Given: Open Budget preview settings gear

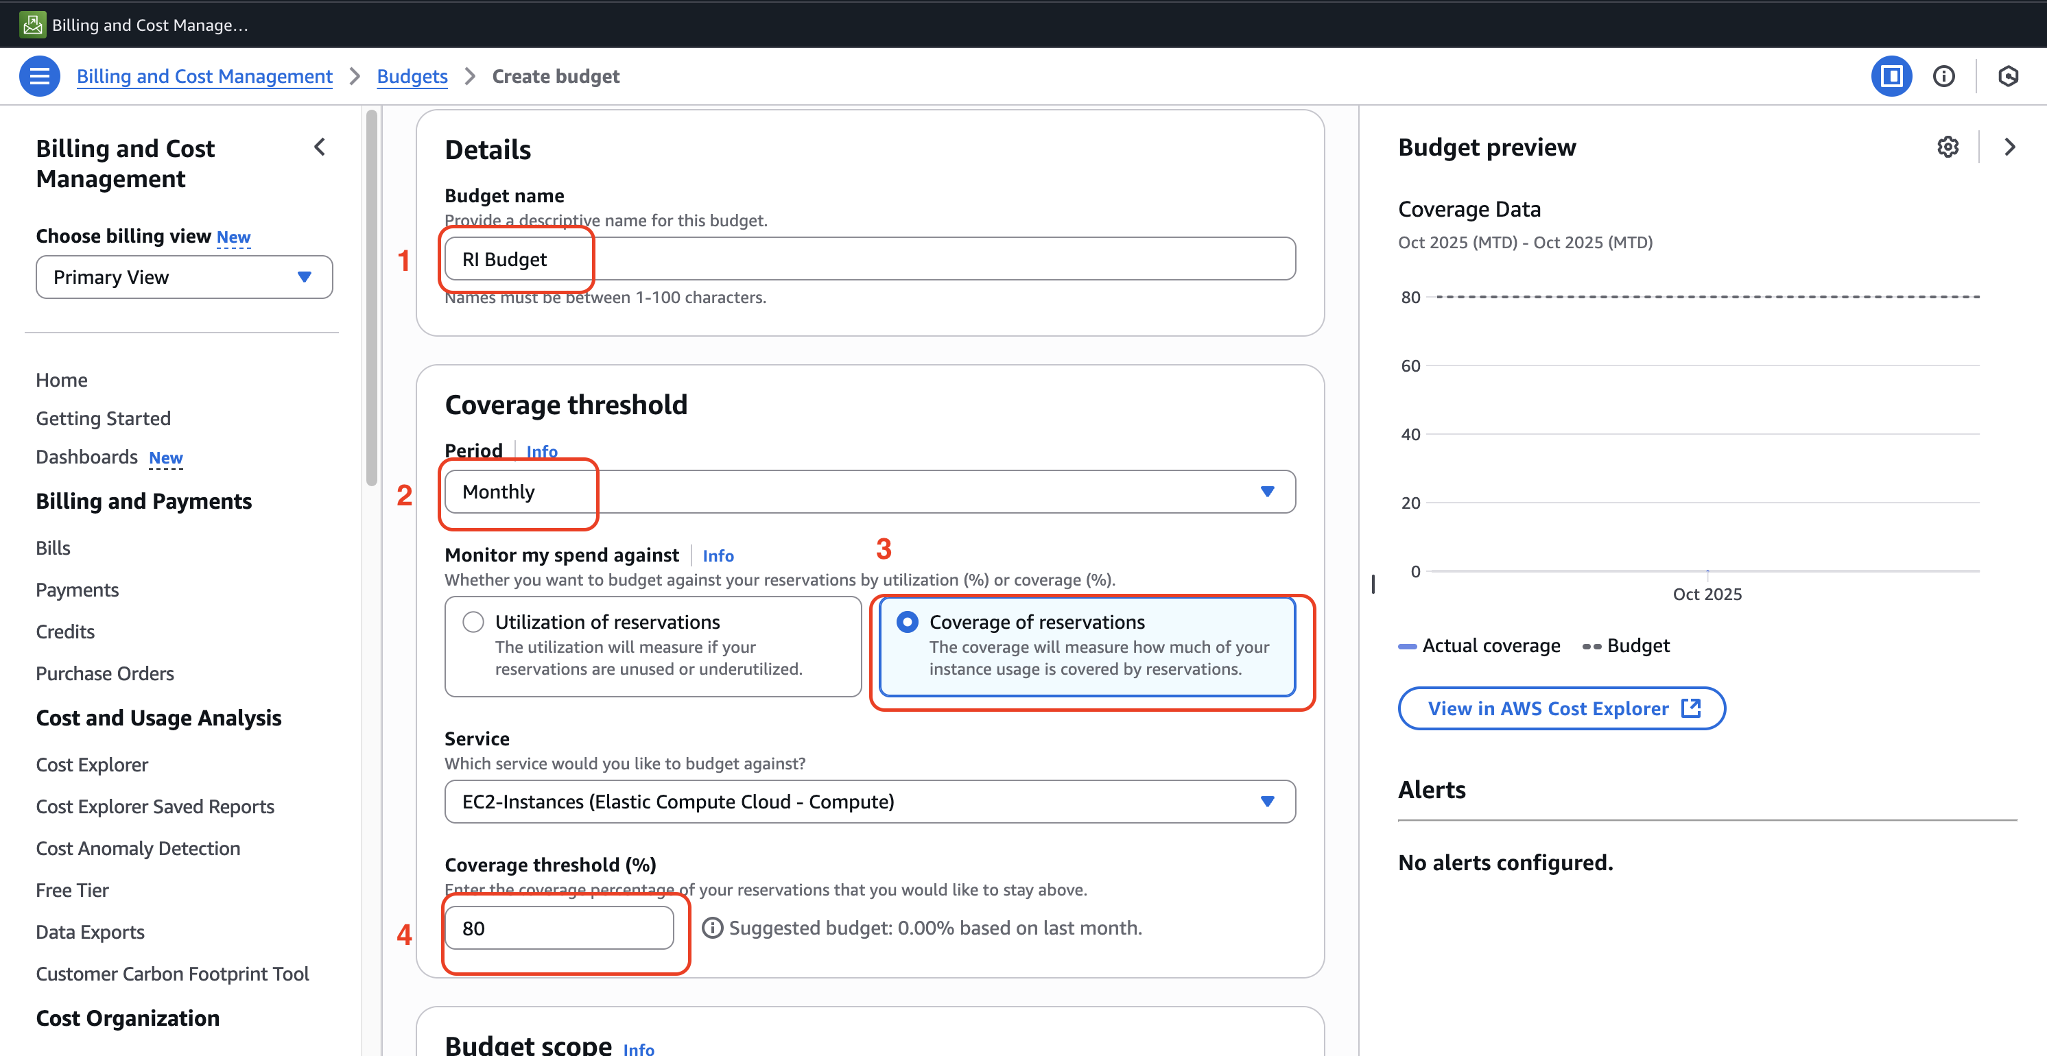Looking at the screenshot, I should [x=1948, y=147].
